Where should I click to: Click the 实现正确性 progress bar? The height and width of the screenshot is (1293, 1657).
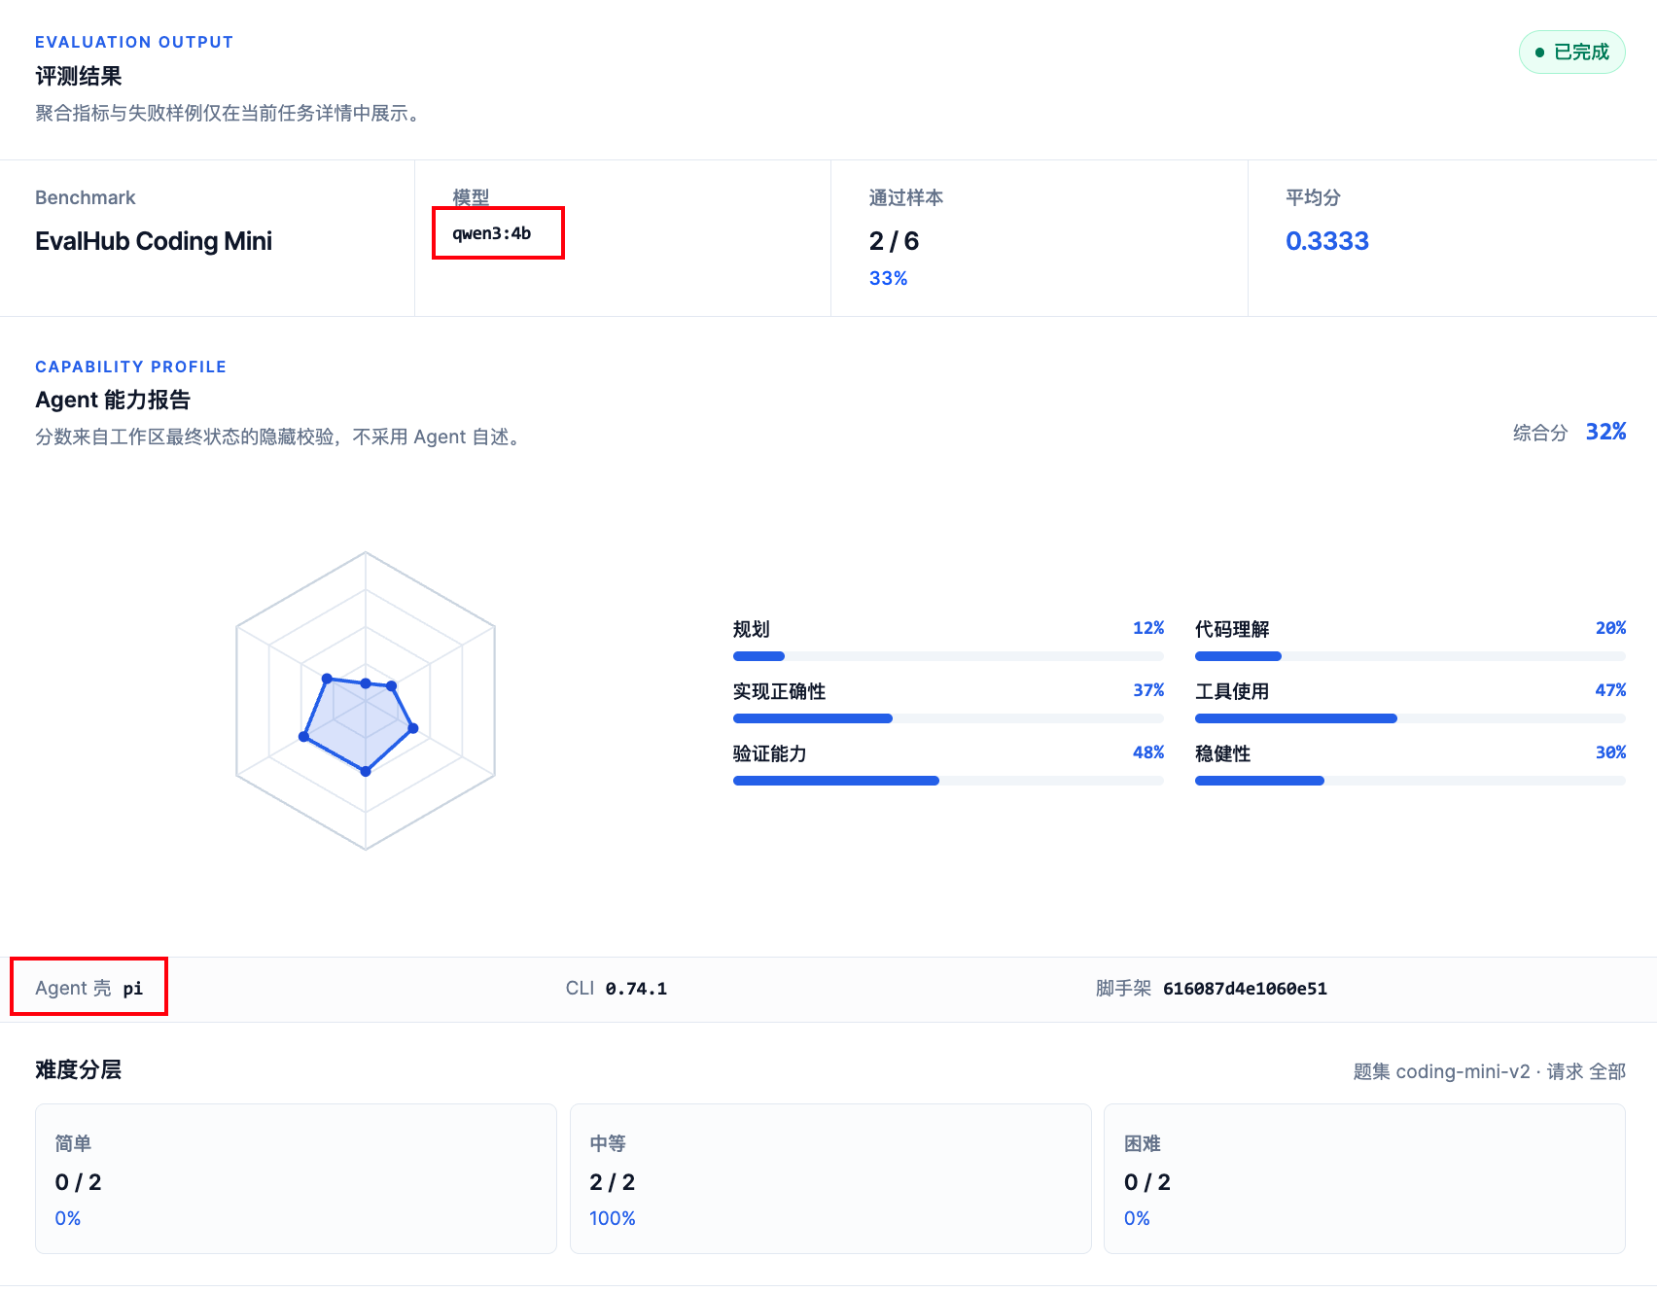(x=948, y=718)
